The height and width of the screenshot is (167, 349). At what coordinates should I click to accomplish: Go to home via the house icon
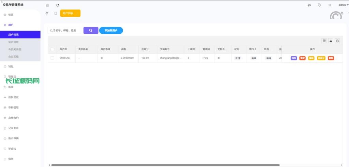[x=56, y=13]
